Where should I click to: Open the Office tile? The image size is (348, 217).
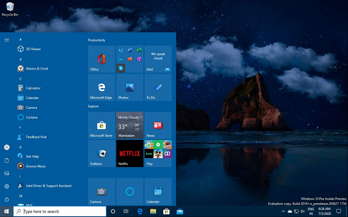[x=101, y=59]
